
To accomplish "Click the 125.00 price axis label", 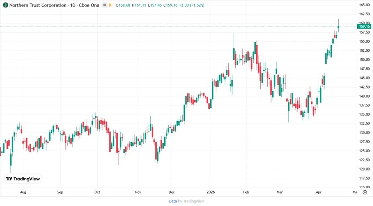I will pos(364,151).
